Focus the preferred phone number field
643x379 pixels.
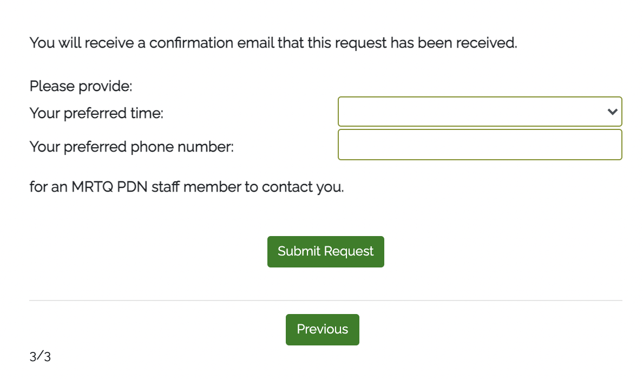pyautogui.click(x=480, y=145)
